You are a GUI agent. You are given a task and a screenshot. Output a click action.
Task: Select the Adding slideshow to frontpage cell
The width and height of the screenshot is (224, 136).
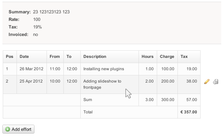110,84
